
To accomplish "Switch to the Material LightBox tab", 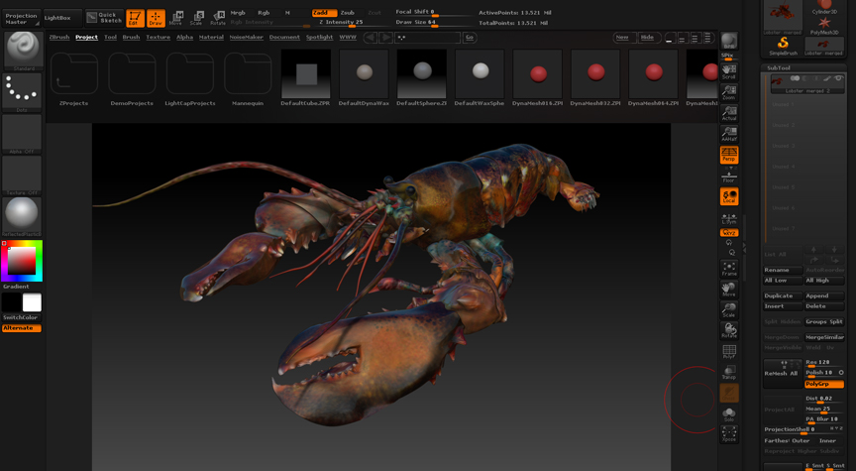I will [x=211, y=37].
